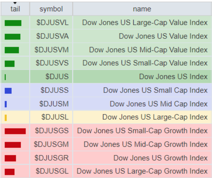Image resolution: width=212 pixels, height=178 pixels.
Task: Click Dow Jones US Growth Index name
Action: [x=160, y=158]
